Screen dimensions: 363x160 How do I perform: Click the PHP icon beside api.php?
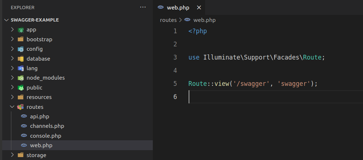point(24,117)
